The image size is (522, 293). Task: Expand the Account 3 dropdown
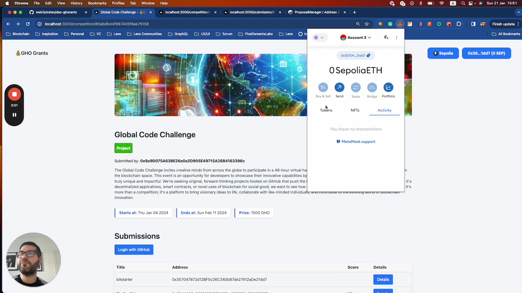(356, 37)
